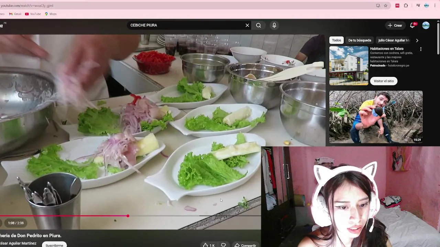Open the Crear upload menu

[395, 25]
